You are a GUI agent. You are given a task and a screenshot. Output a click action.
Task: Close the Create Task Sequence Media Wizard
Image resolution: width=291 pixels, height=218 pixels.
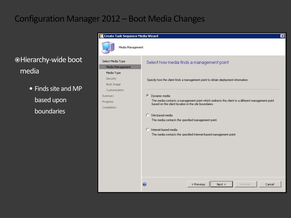282,36
